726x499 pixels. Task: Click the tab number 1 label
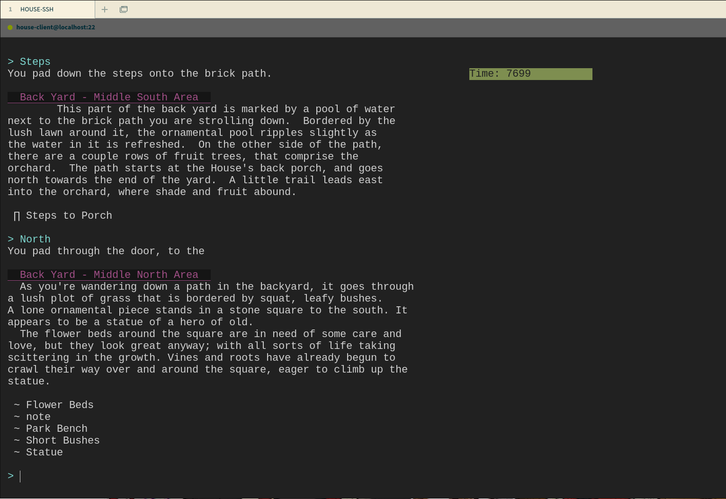(x=10, y=9)
